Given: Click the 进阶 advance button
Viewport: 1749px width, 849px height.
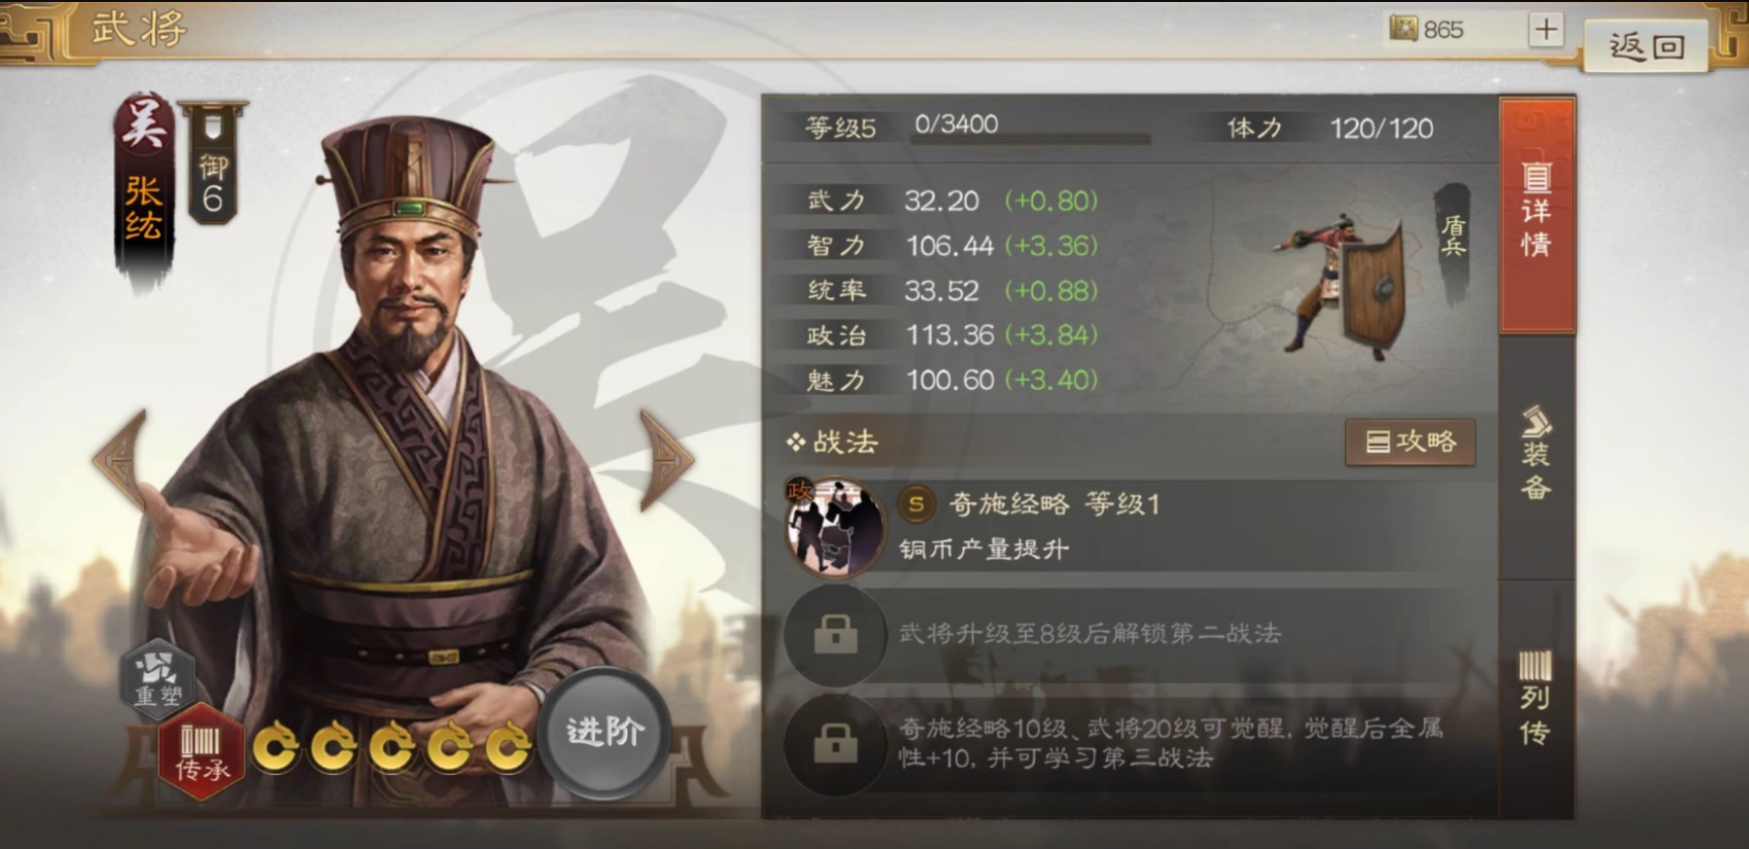Looking at the screenshot, I should [604, 732].
